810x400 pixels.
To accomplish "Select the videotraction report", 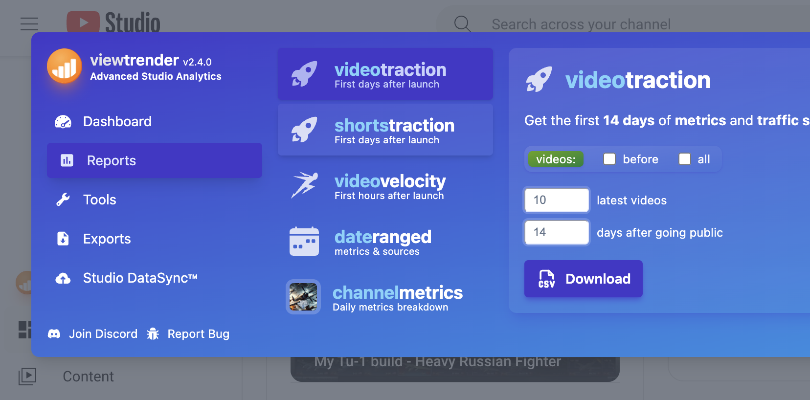I will (385, 74).
